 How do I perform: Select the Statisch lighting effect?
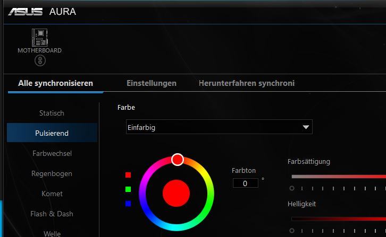coord(52,113)
